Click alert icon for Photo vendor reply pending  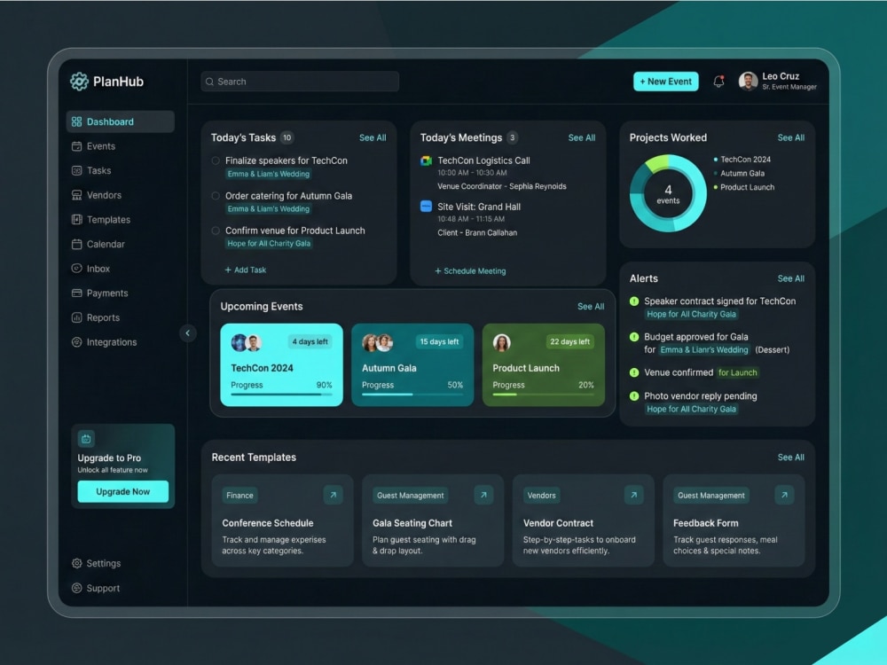click(634, 395)
